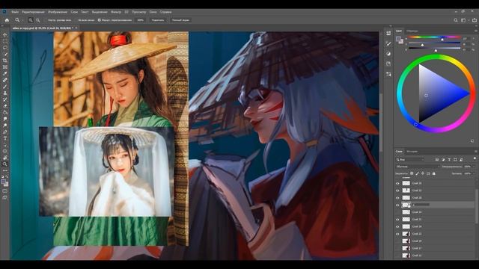Toggle eye of the highlighted layer being renamed
Image resolution: width=479 pixels, height=269 pixels.
click(397, 205)
